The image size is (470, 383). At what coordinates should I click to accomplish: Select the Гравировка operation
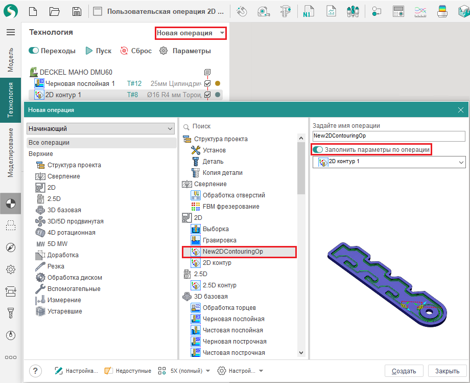pos(219,240)
